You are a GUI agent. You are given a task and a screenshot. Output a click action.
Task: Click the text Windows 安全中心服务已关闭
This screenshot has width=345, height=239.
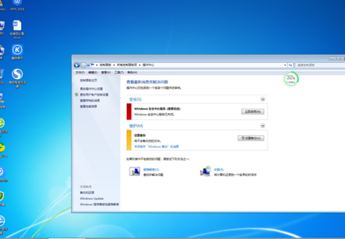154,114
